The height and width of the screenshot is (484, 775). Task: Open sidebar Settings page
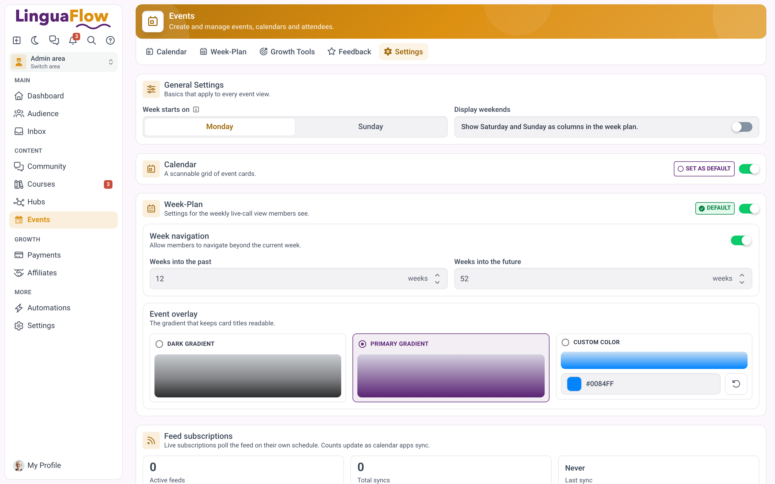tap(64, 326)
